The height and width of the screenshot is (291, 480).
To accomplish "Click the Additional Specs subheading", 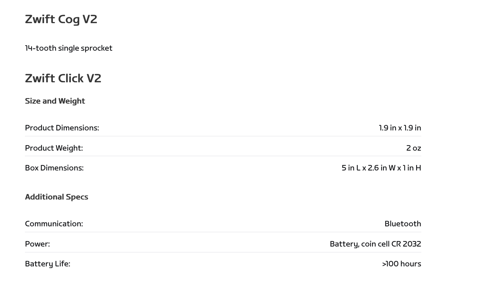I will (57, 197).
